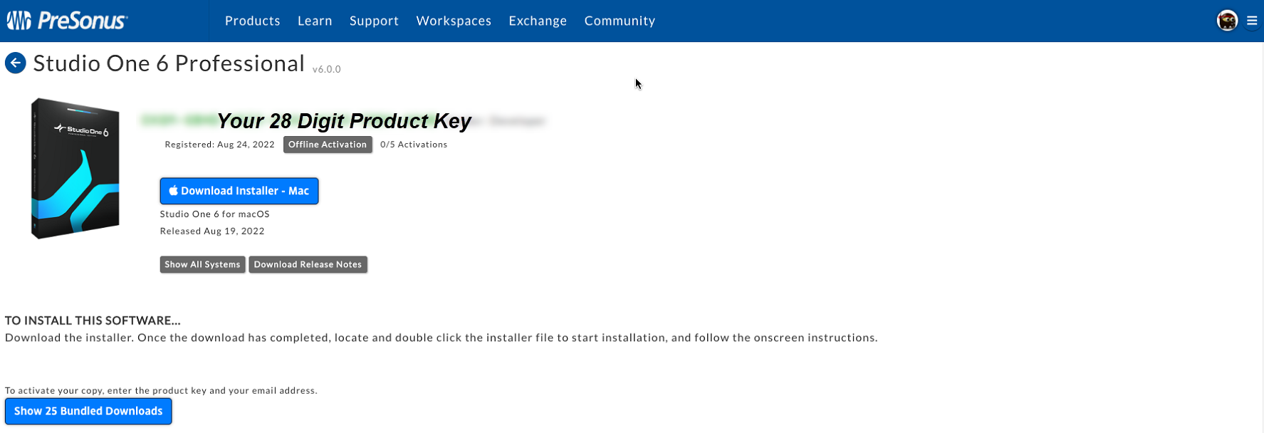Open the Learn menu
Viewport: 1264px width, 433px height.
[x=315, y=21]
